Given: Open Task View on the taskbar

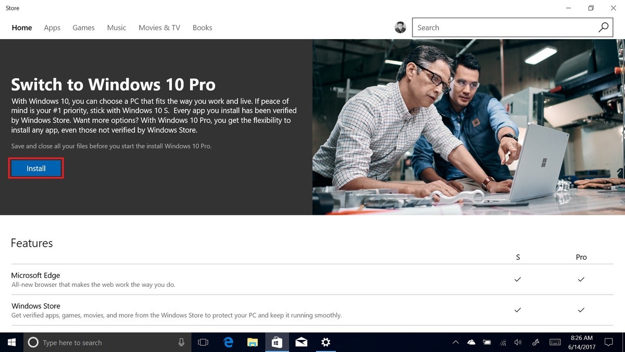Looking at the screenshot, I should click(203, 342).
